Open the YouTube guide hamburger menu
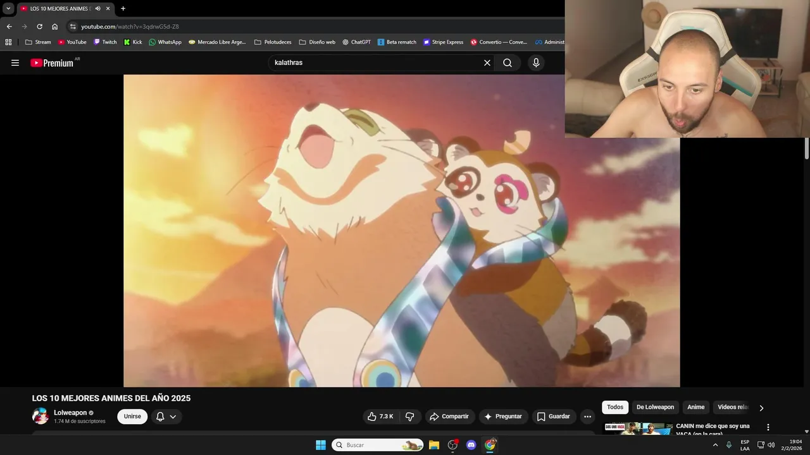 click(x=15, y=63)
